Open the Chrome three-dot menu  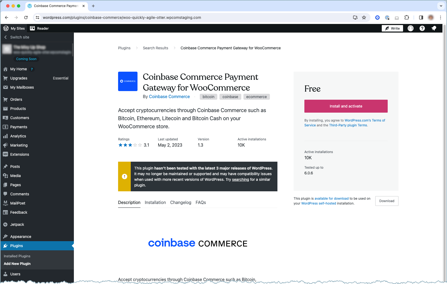pyautogui.click(x=441, y=18)
